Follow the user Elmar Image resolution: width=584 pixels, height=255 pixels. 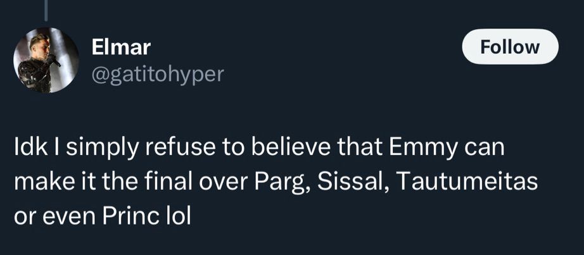click(x=510, y=47)
